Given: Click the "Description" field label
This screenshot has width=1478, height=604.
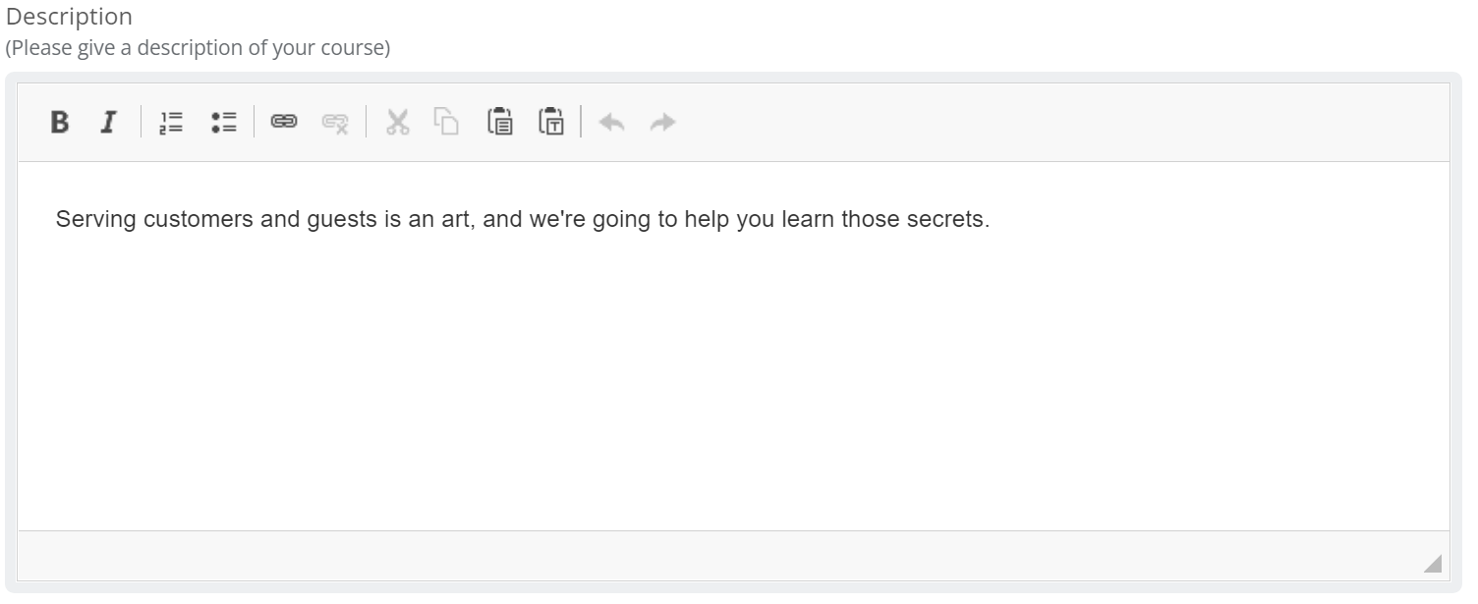Looking at the screenshot, I should [x=69, y=17].
